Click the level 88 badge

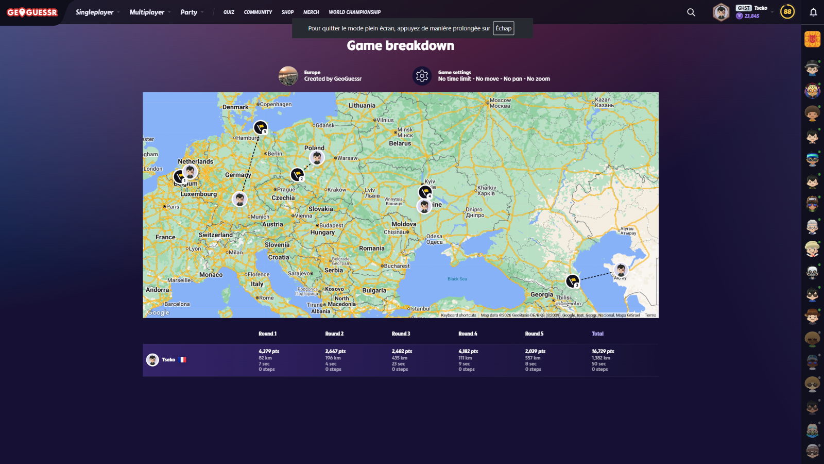(x=787, y=12)
